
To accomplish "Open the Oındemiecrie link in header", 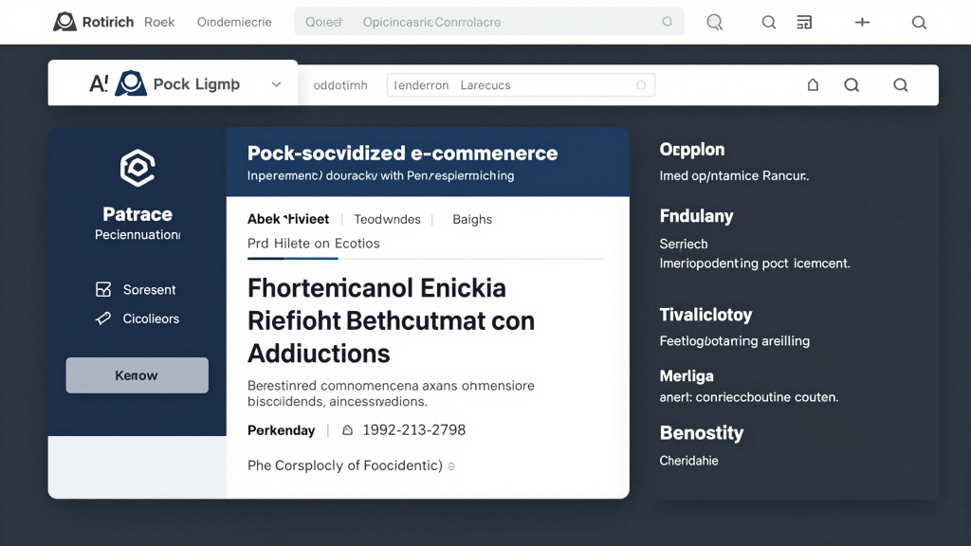I will (x=234, y=22).
